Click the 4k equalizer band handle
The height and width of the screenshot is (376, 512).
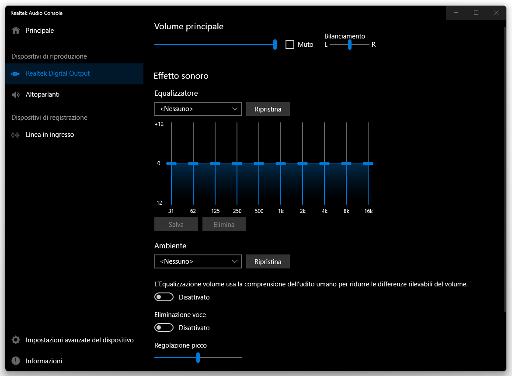point(324,164)
